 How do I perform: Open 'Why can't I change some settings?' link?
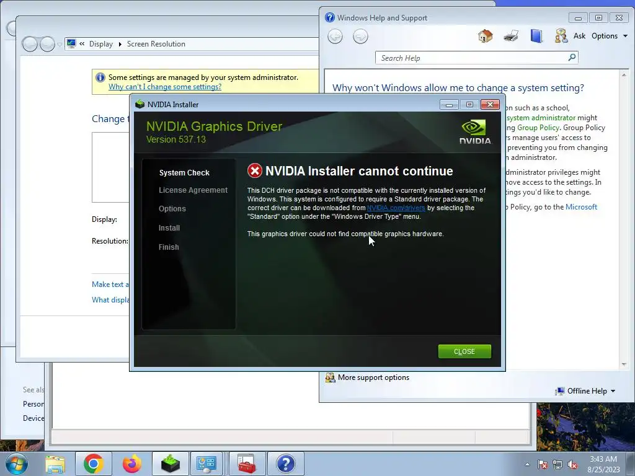coord(165,87)
